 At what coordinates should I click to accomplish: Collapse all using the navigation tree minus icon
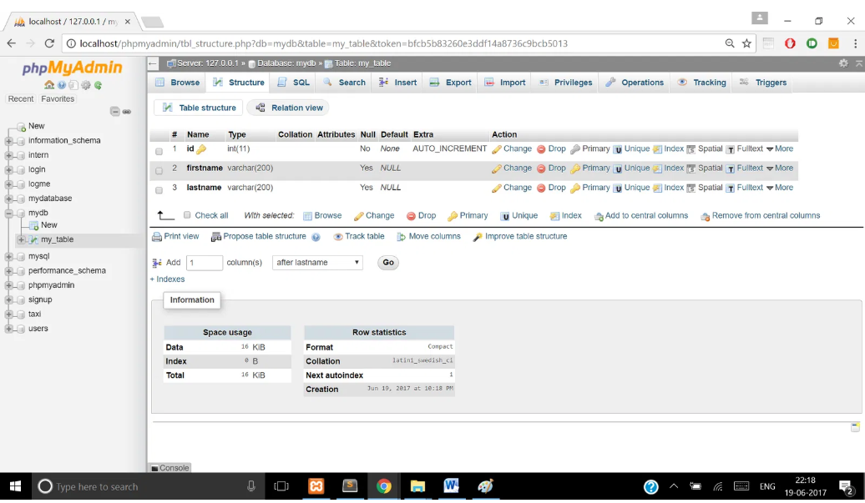[115, 112]
